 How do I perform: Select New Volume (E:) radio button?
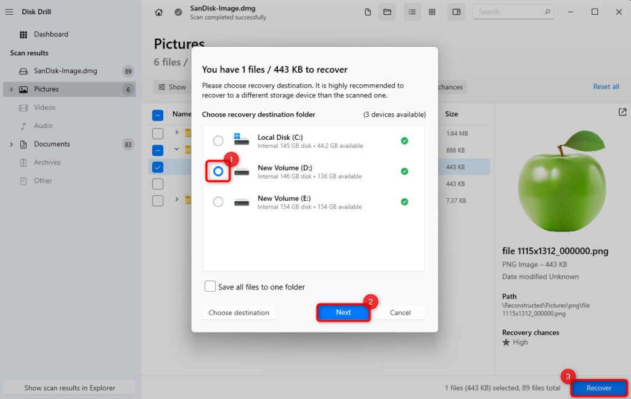click(x=218, y=202)
